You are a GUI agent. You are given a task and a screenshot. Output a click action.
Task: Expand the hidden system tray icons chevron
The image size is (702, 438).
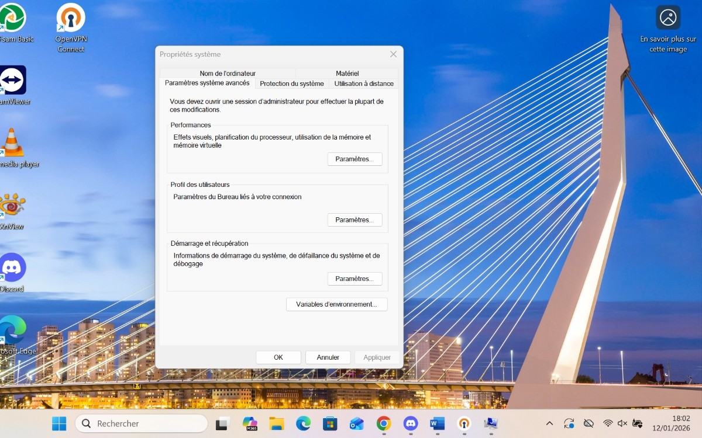tap(549, 423)
